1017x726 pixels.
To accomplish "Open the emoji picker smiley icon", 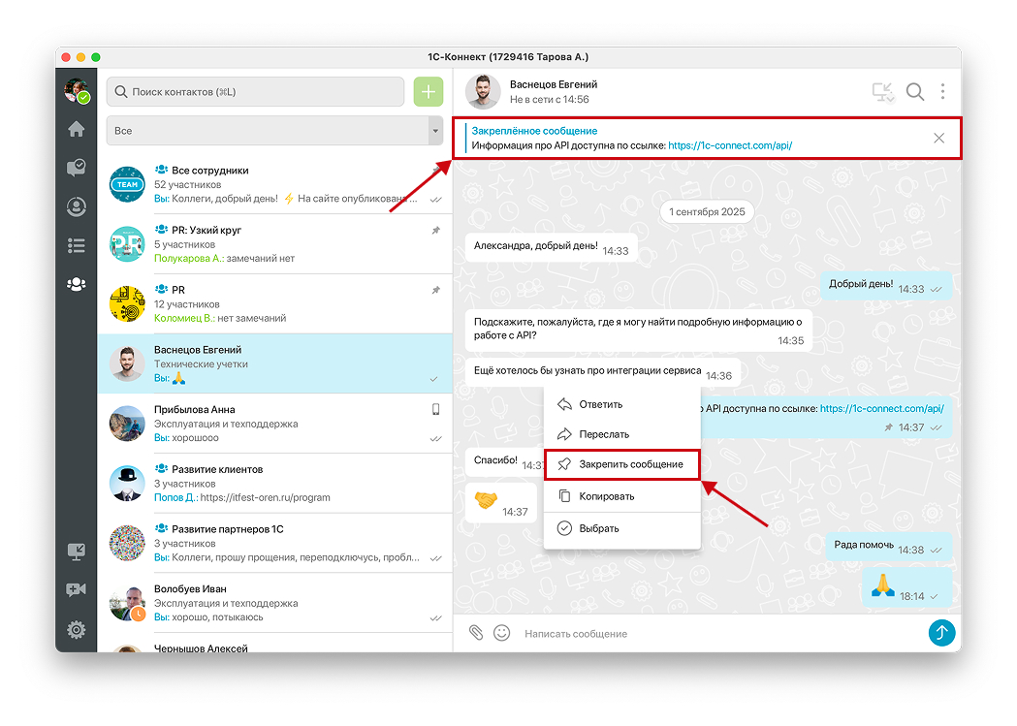I will 502,633.
